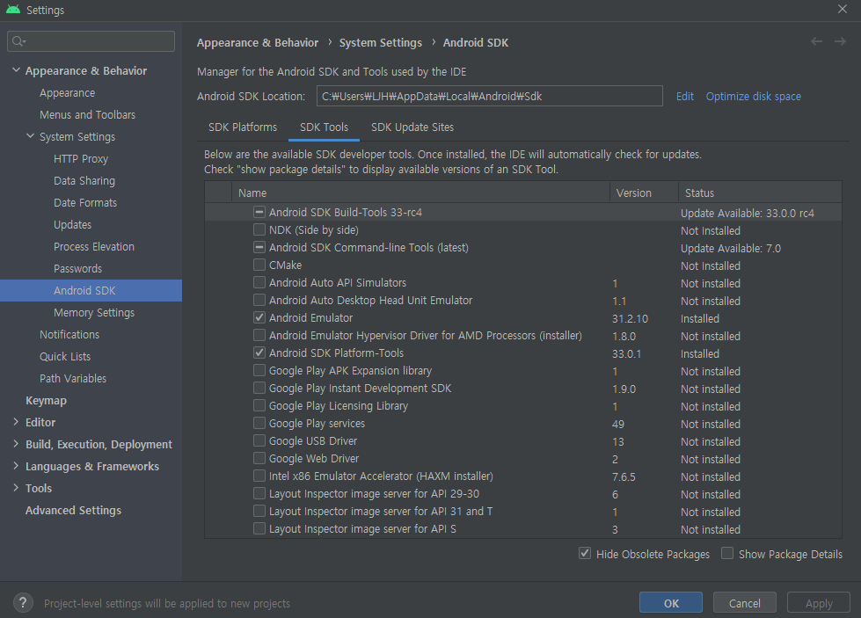Check Google Web Driver checkbox
Viewport: 861px width, 618px height.
(259, 458)
